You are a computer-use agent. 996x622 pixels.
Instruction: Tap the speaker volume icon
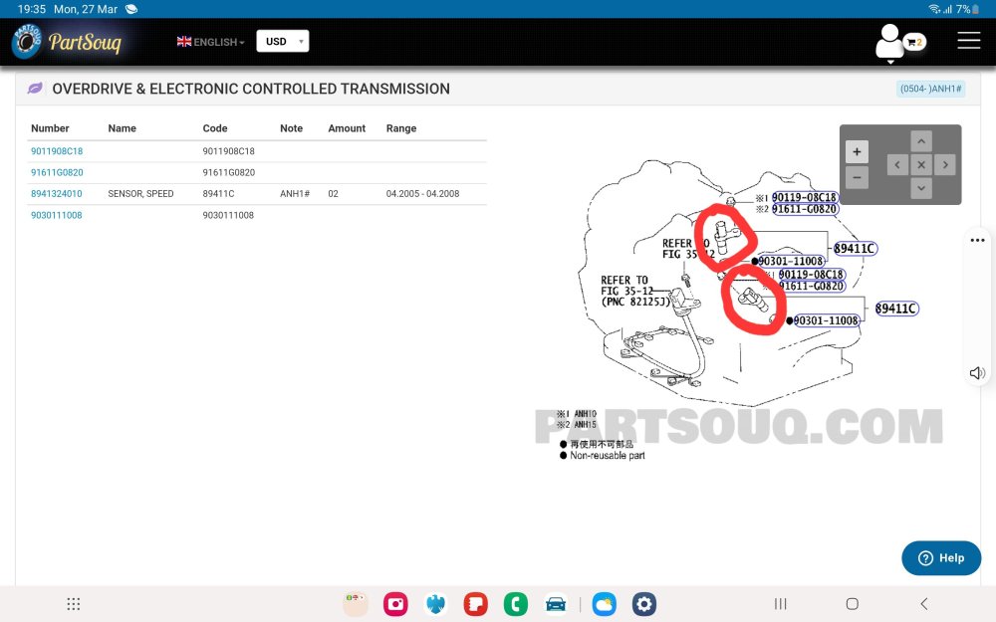click(977, 373)
